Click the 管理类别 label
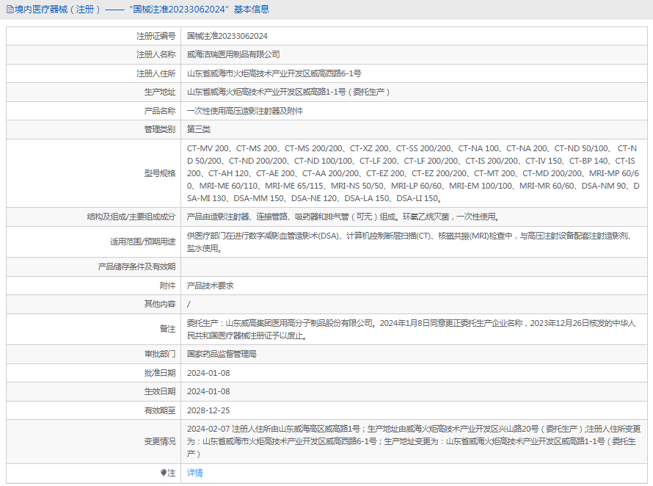 [160, 129]
